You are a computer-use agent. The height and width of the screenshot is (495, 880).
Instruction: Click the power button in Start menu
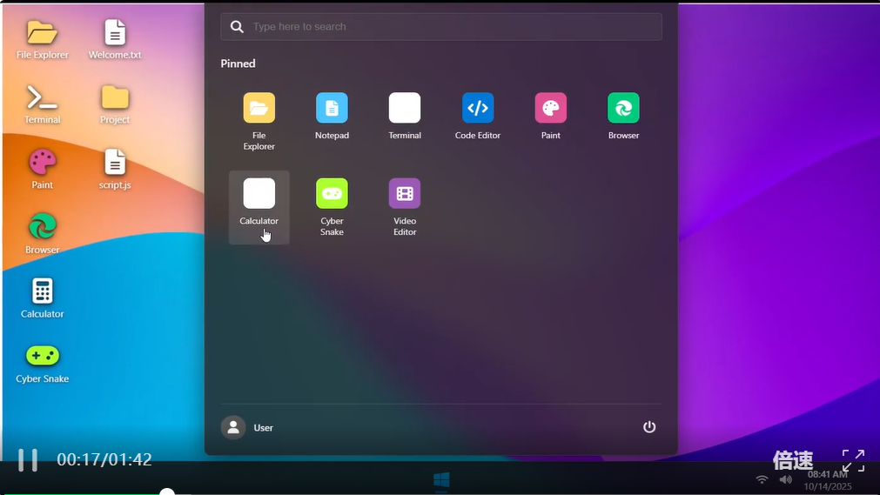coord(649,427)
